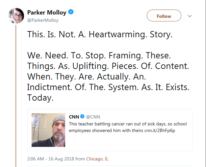Click the CNN account name in quoted tweet
The width and height of the screenshot is (206, 167).
tap(74, 117)
